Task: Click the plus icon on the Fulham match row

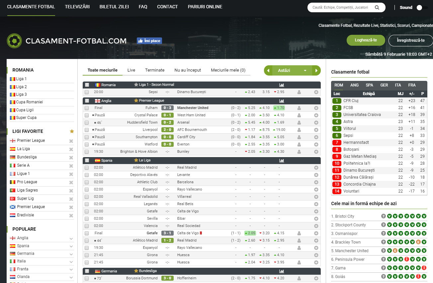Action: point(316,108)
